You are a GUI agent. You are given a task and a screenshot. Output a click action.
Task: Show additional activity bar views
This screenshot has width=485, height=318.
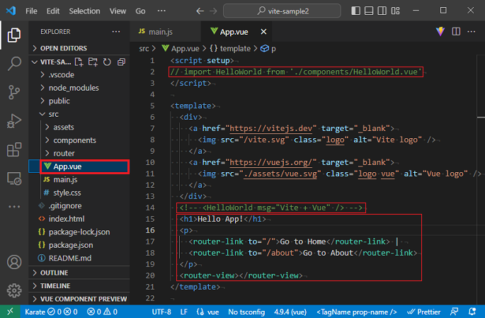pyautogui.click(x=14, y=206)
